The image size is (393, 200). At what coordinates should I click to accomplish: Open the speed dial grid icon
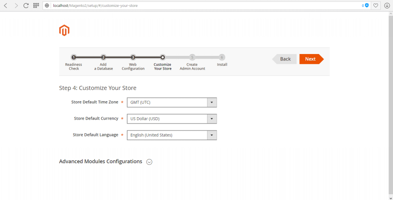[x=36, y=5]
